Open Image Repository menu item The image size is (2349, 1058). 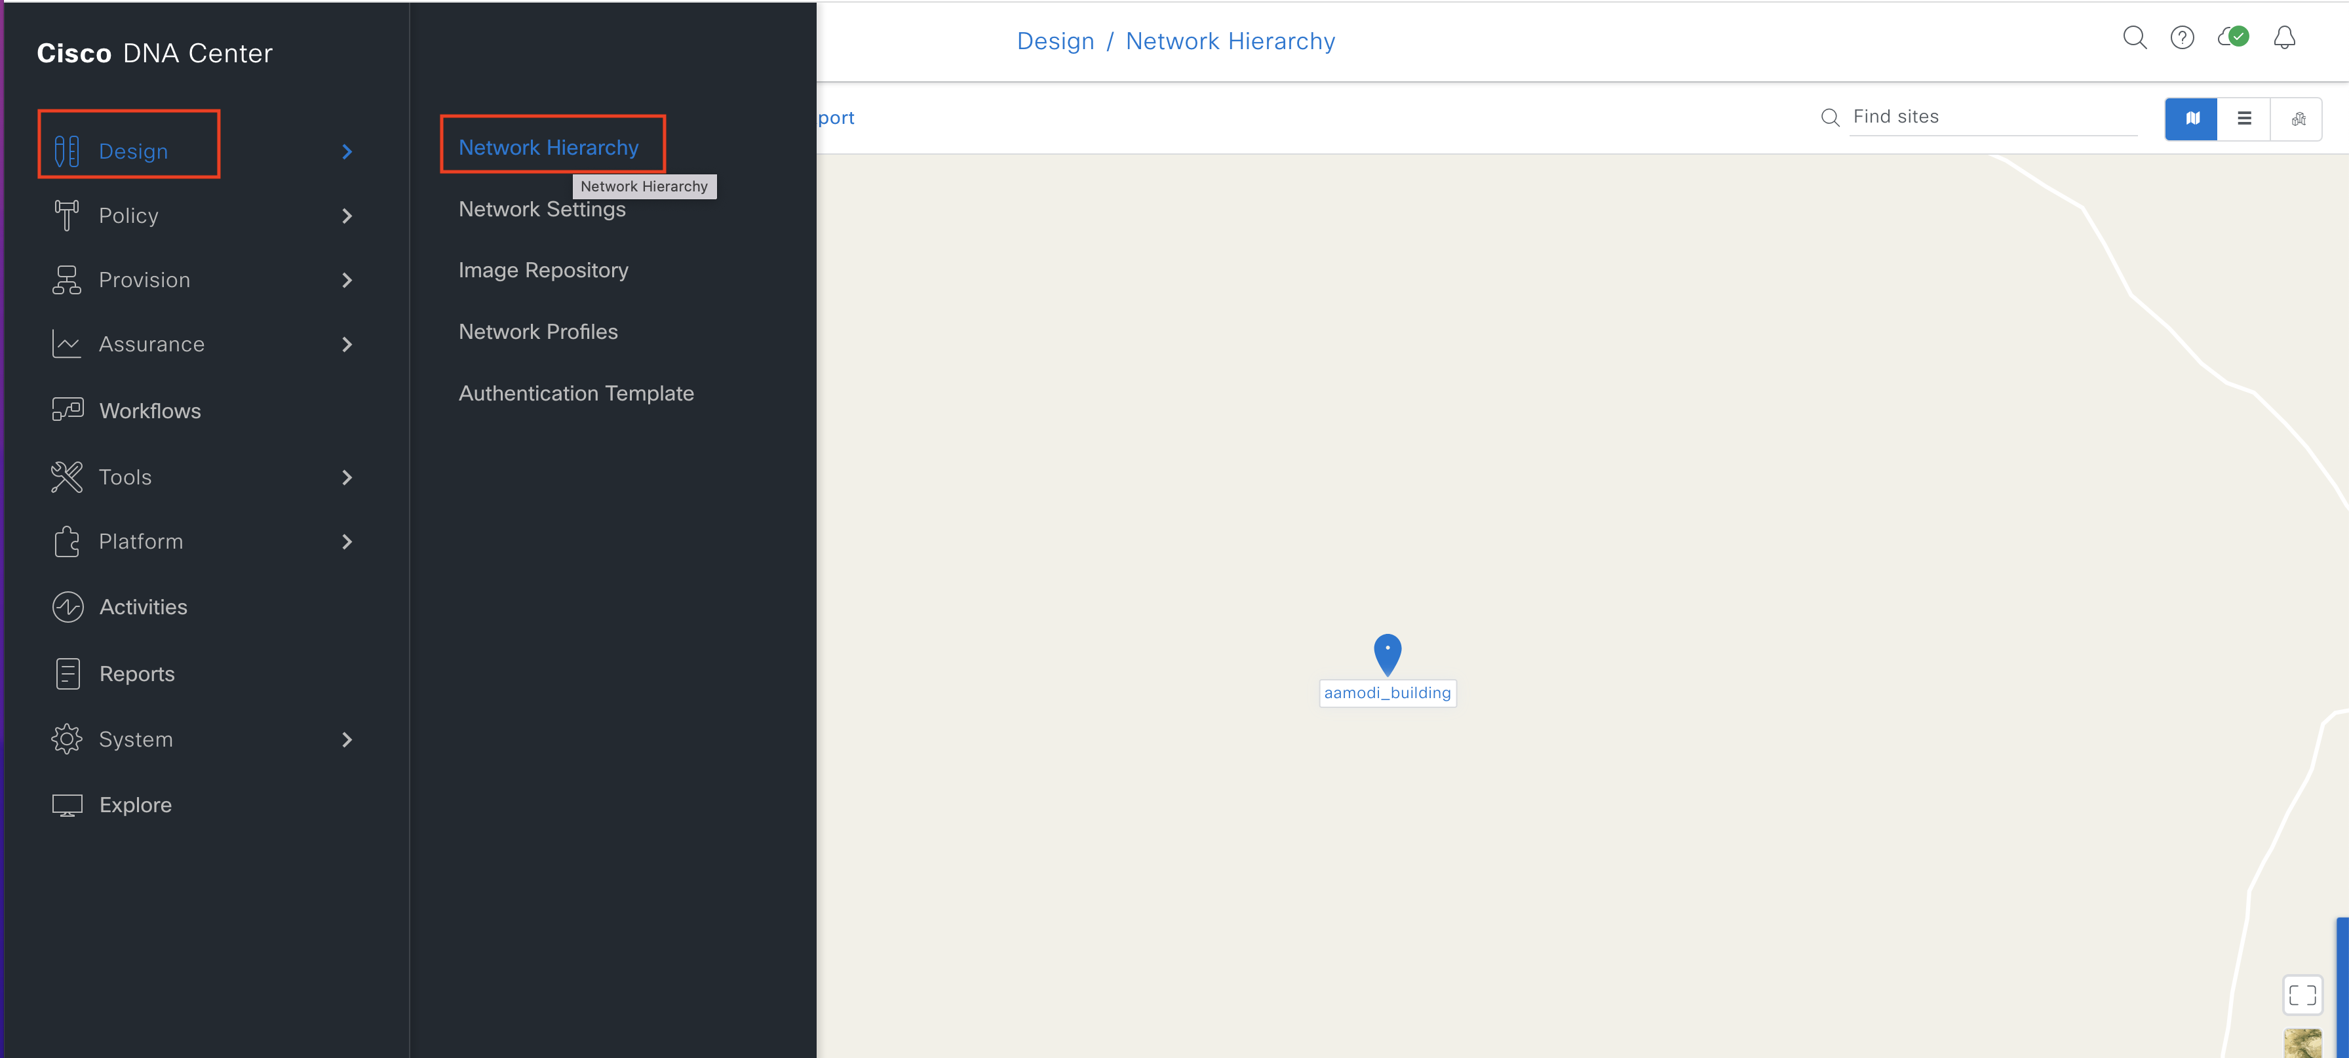543,270
